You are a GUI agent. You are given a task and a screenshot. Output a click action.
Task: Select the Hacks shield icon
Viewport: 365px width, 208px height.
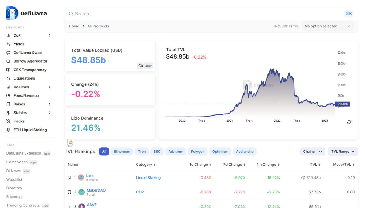[x=8, y=121]
